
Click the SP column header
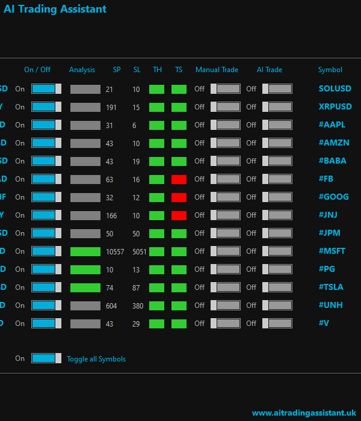pyautogui.click(x=117, y=70)
